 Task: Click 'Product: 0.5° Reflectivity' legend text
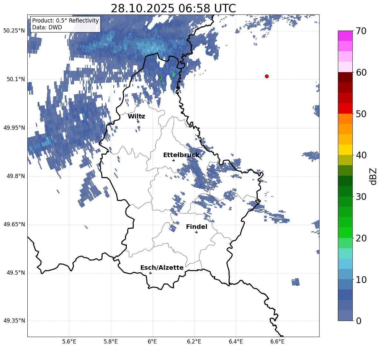tap(65, 20)
